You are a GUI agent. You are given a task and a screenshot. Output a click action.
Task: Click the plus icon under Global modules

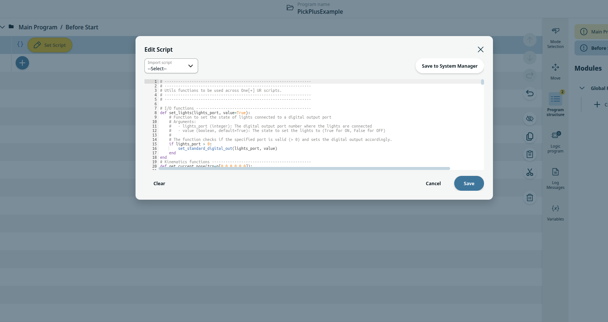coord(597,104)
